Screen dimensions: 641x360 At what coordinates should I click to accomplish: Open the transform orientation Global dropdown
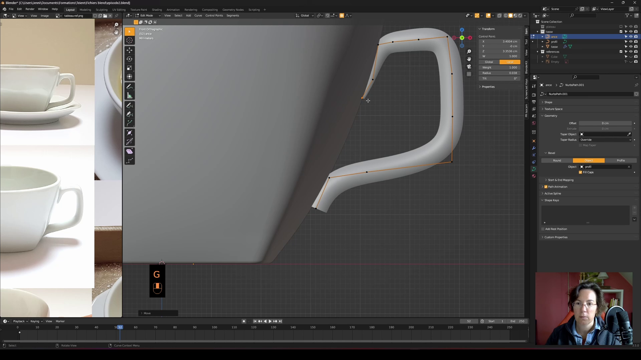tap(304, 15)
